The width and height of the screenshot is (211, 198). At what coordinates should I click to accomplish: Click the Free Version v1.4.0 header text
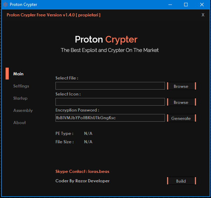click(53, 15)
